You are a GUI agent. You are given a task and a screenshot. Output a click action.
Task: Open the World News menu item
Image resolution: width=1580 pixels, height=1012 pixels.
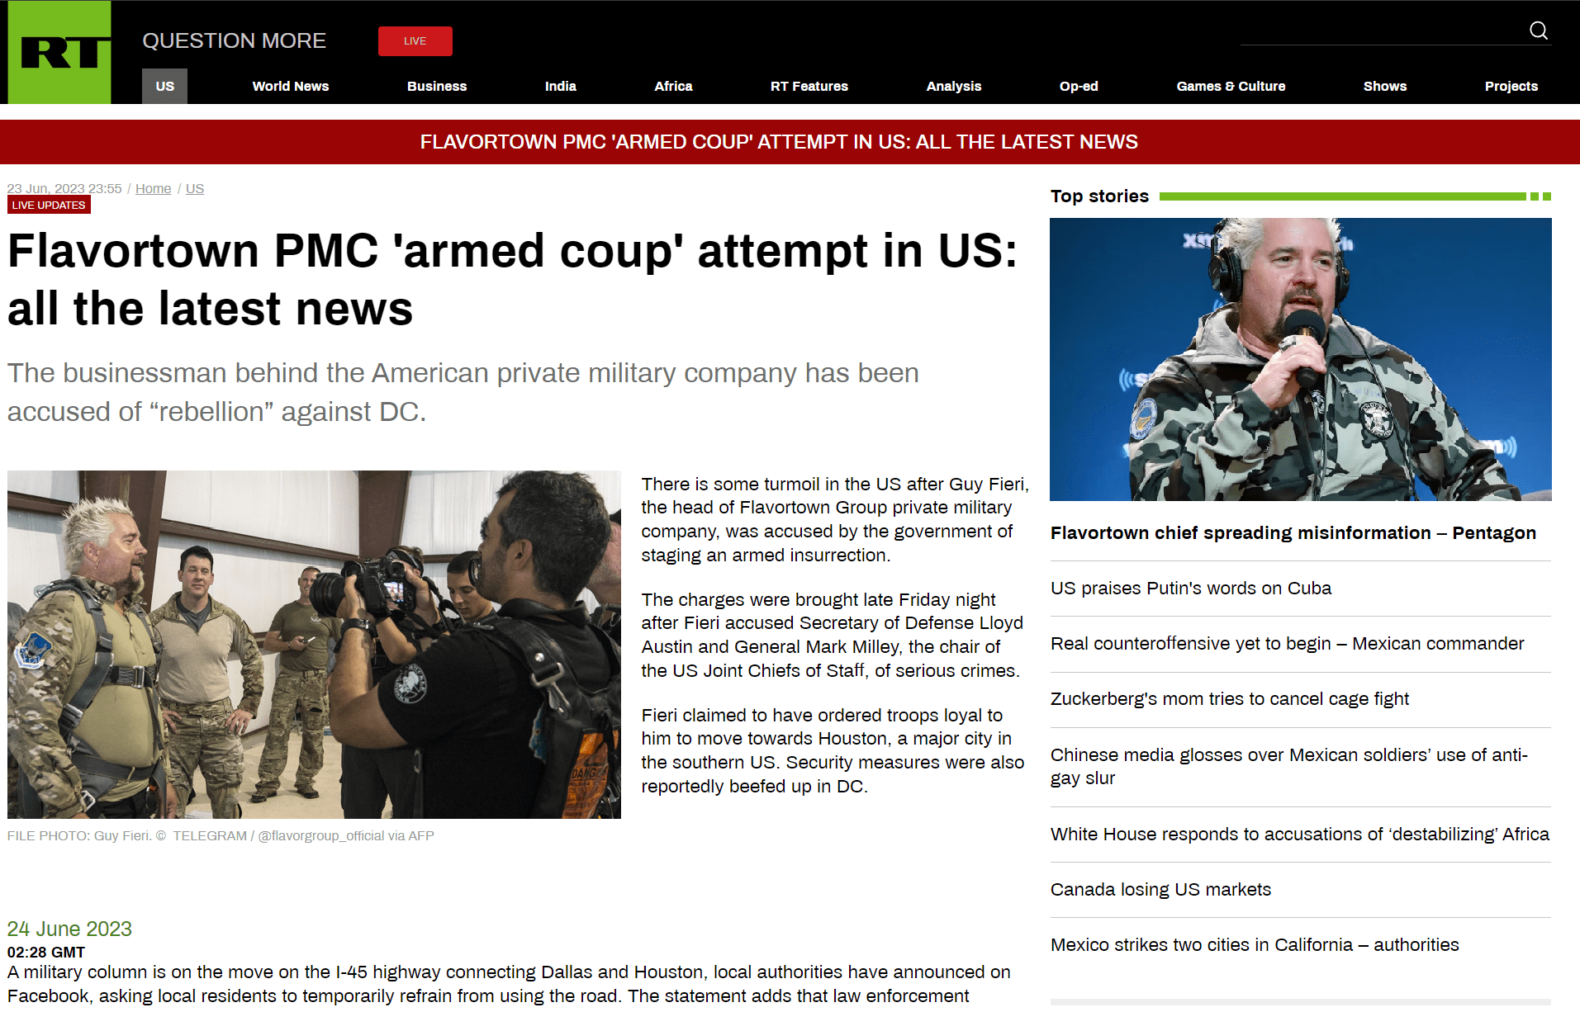(x=290, y=86)
